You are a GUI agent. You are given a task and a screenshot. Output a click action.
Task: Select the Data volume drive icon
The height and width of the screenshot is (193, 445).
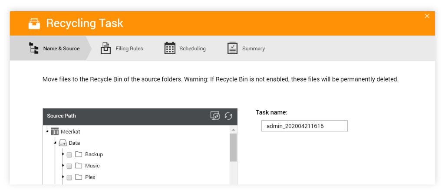[x=63, y=143]
